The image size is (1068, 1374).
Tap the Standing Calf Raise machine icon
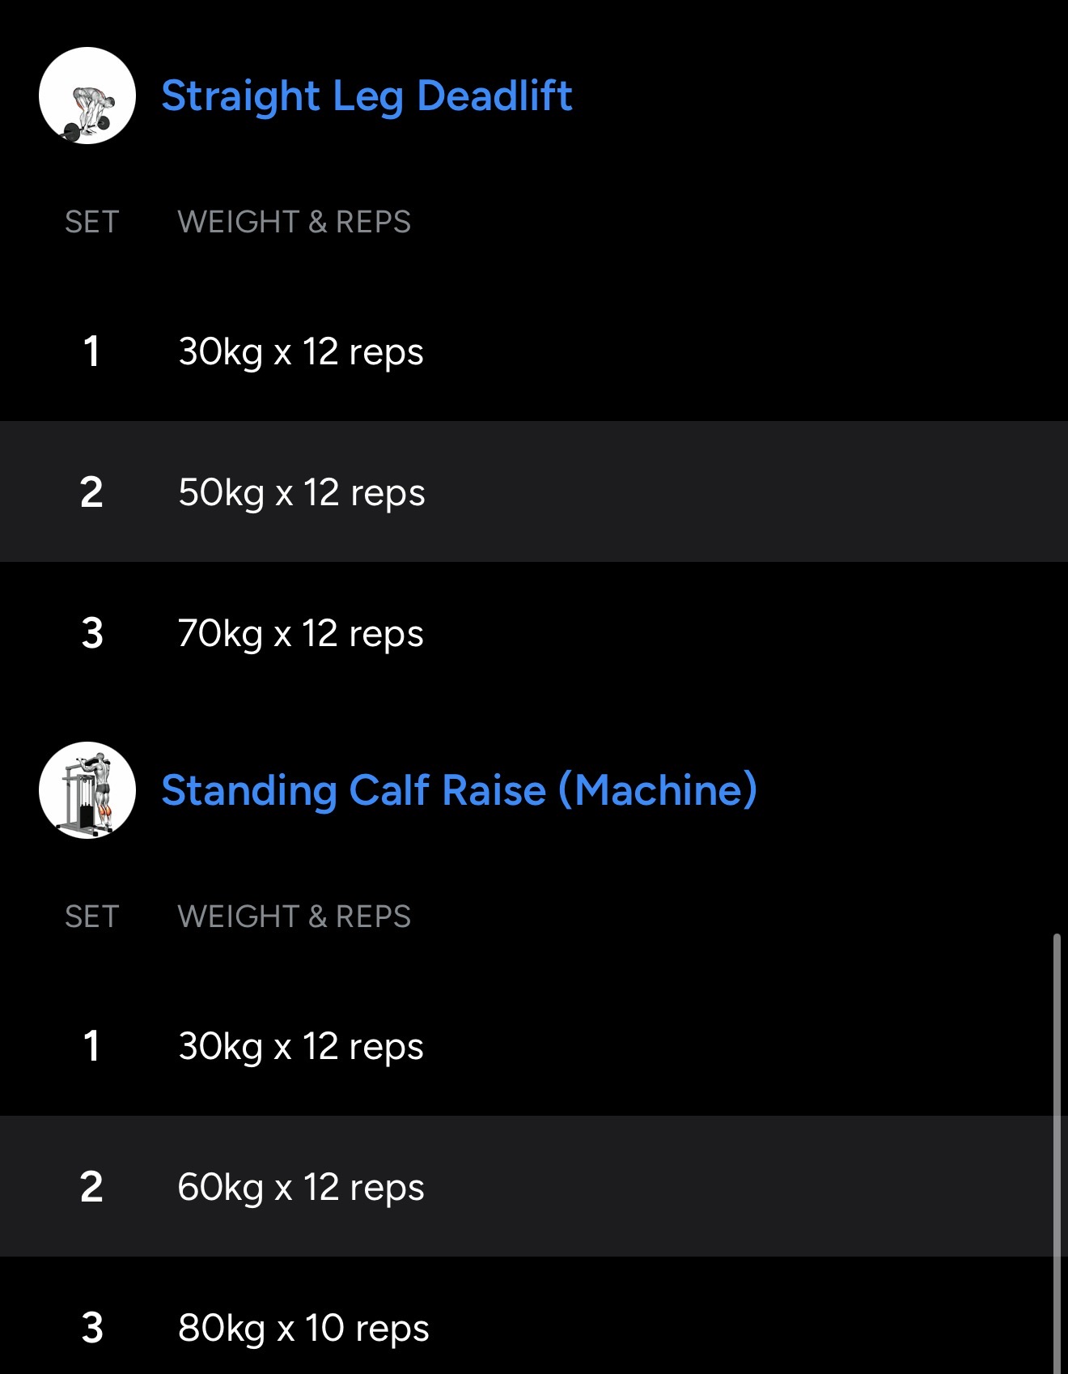pos(87,790)
